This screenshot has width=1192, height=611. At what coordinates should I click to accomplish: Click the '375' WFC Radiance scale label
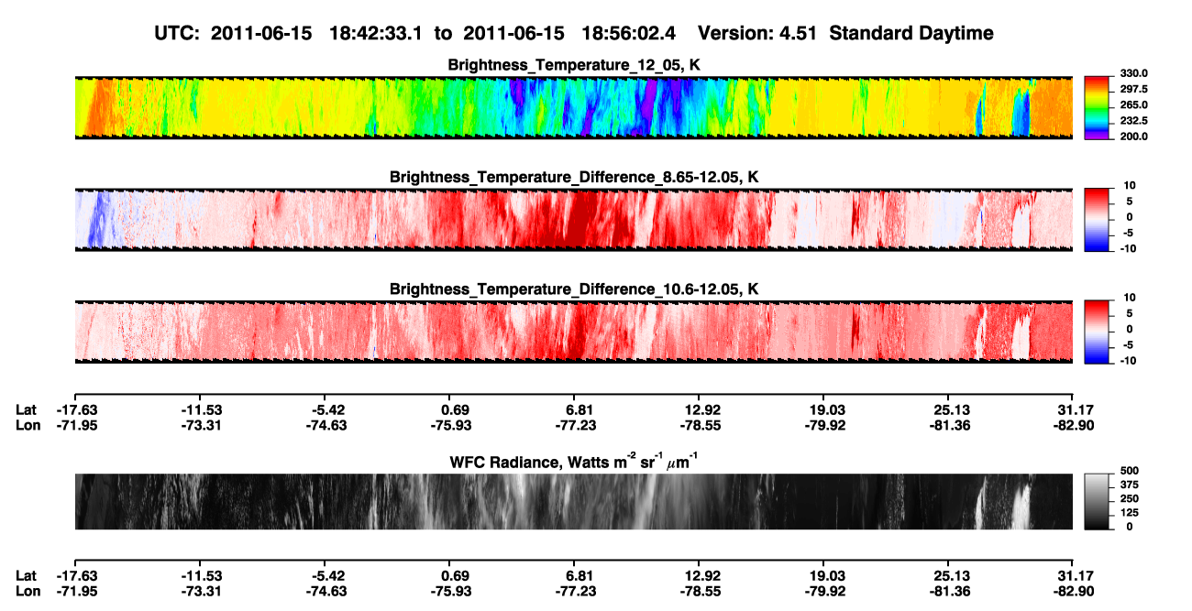click(1131, 485)
